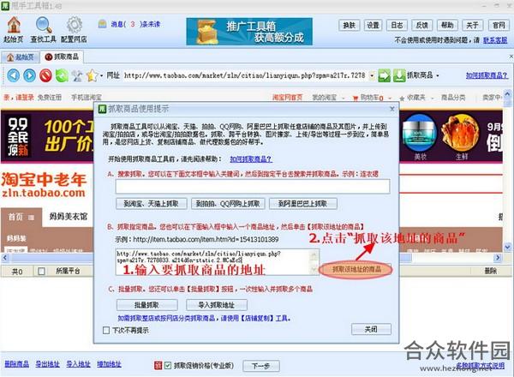Viewport: 514px width, 377px height.
Task: Click the 下一步 button
Action: (261, 366)
